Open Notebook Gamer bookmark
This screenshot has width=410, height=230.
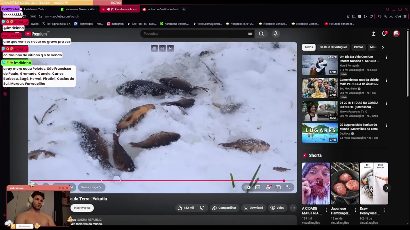click(x=305, y=24)
